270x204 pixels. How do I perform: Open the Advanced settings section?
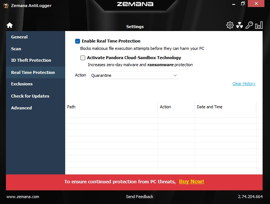[x=21, y=108]
